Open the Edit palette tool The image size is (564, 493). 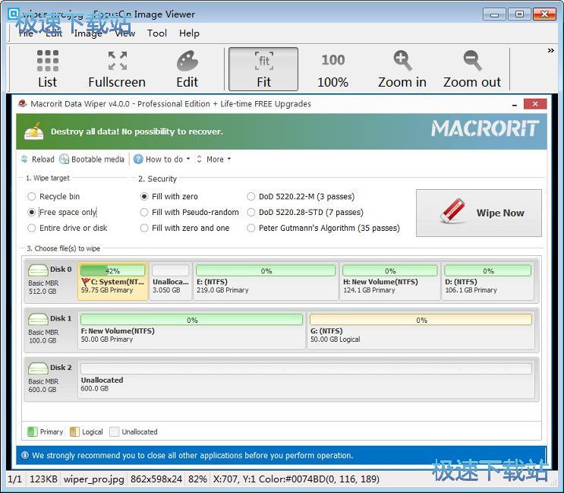187,62
